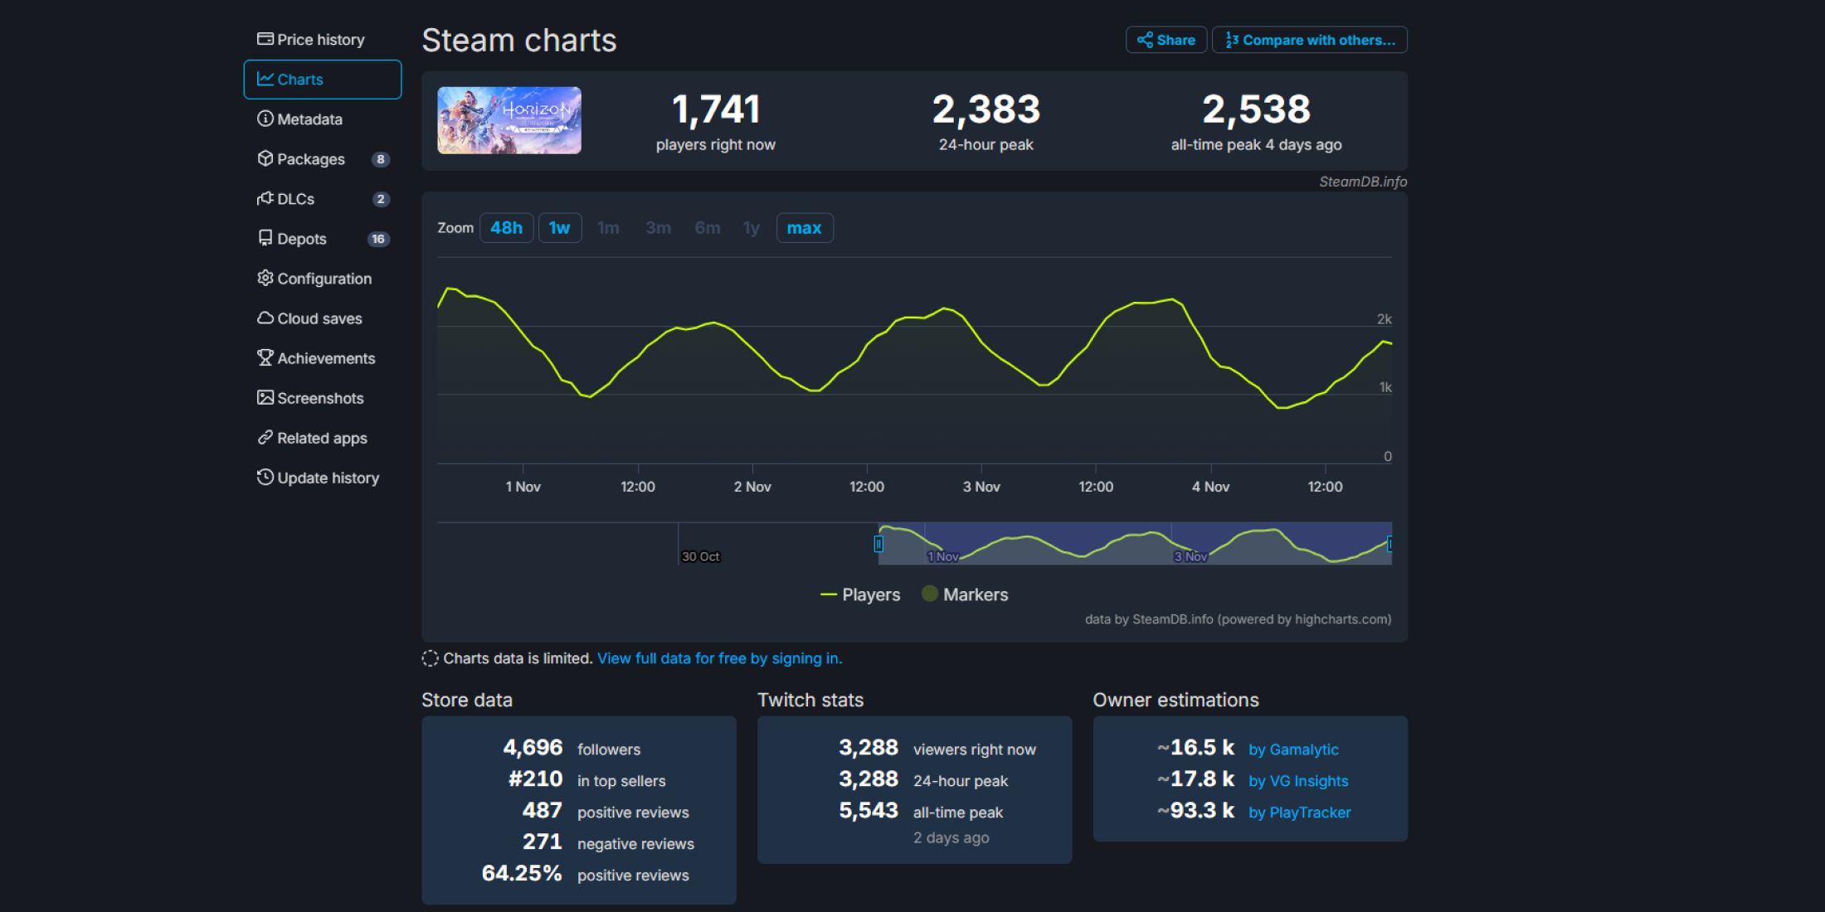Open the Update history clock icon
The width and height of the screenshot is (1825, 912).
click(x=265, y=477)
